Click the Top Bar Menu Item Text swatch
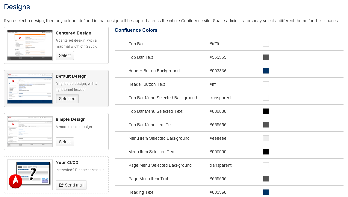The image size is (348, 197). click(x=266, y=125)
